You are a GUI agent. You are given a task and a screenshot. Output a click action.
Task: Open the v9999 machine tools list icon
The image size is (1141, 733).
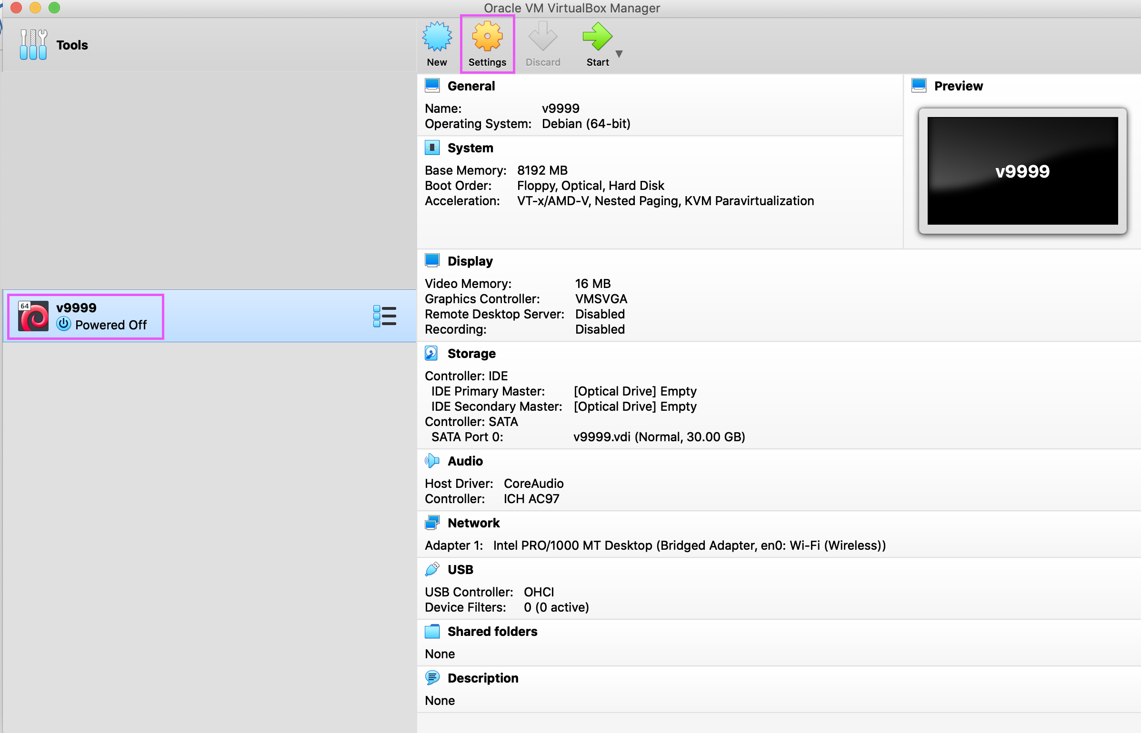point(385,316)
